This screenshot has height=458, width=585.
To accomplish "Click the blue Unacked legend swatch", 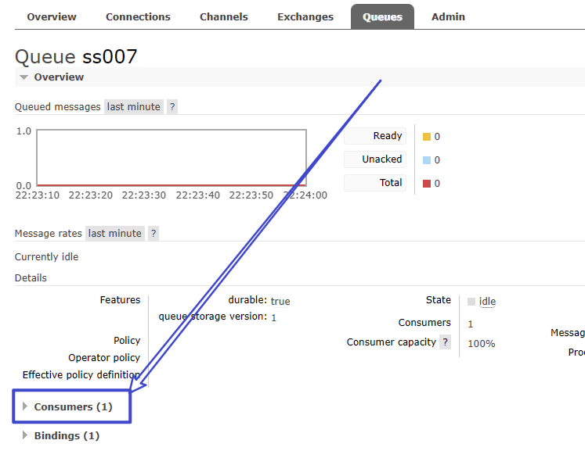I will click(x=427, y=160).
